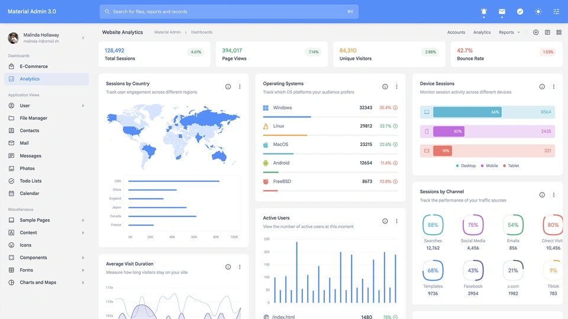Click the Icons smiley sidebar icon

(12, 245)
